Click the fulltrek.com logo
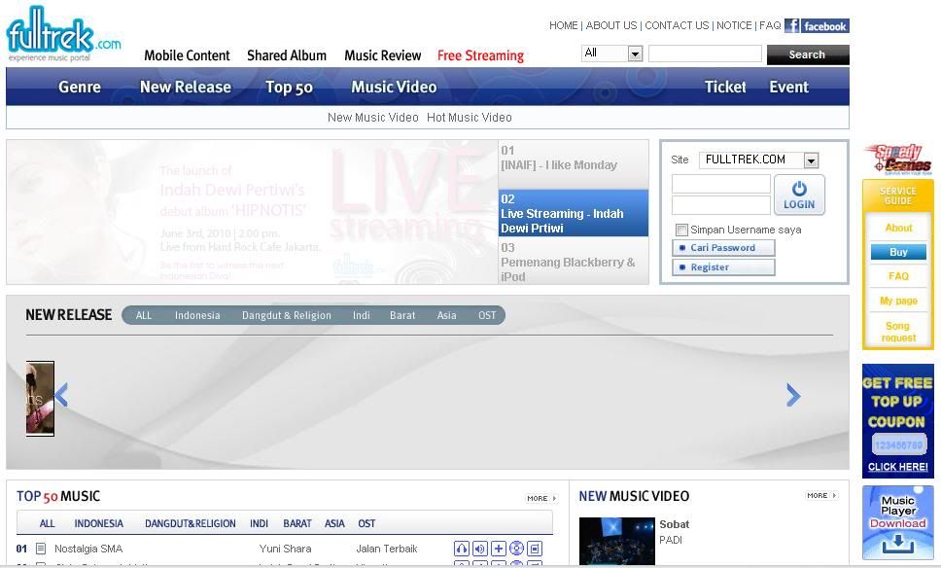Viewport: 941px width, 568px height. (63, 34)
